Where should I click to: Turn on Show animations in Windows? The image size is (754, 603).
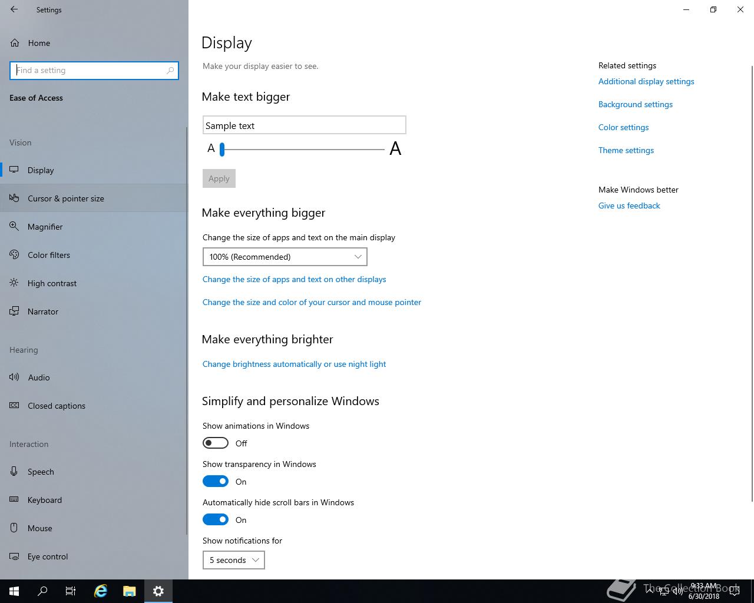pos(216,443)
